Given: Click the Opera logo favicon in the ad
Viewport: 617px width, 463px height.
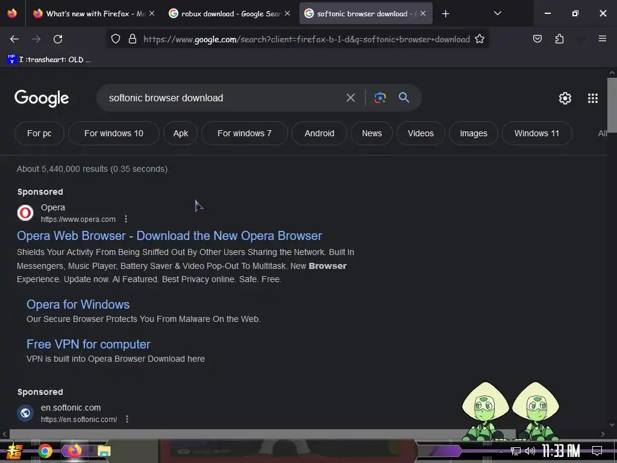Looking at the screenshot, I should click(25, 213).
